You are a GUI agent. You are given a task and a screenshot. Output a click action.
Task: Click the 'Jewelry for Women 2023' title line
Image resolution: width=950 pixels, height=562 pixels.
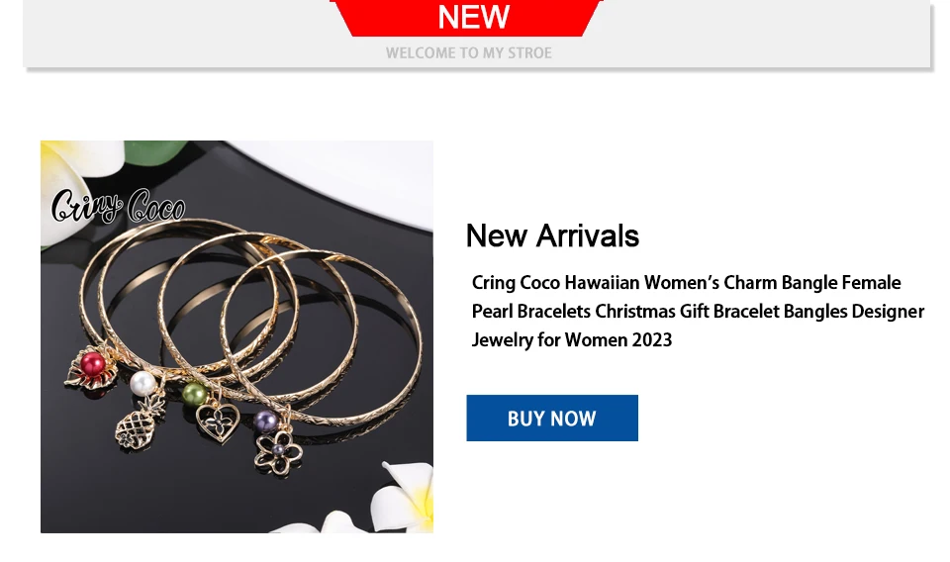coord(571,339)
